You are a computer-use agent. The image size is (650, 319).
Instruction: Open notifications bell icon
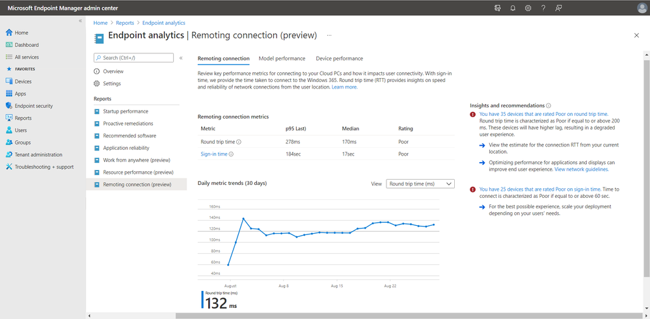click(513, 8)
